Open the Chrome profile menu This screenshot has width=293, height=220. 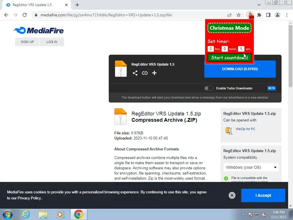[x=278, y=15]
